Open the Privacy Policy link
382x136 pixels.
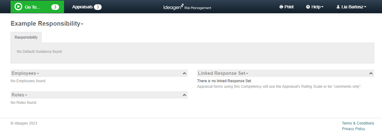[353, 129]
